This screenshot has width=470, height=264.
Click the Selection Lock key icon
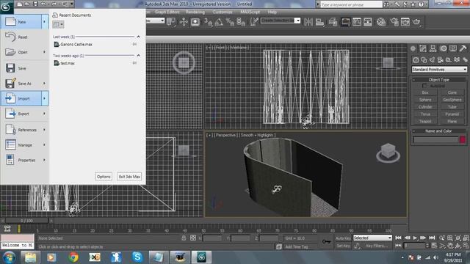(184, 238)
